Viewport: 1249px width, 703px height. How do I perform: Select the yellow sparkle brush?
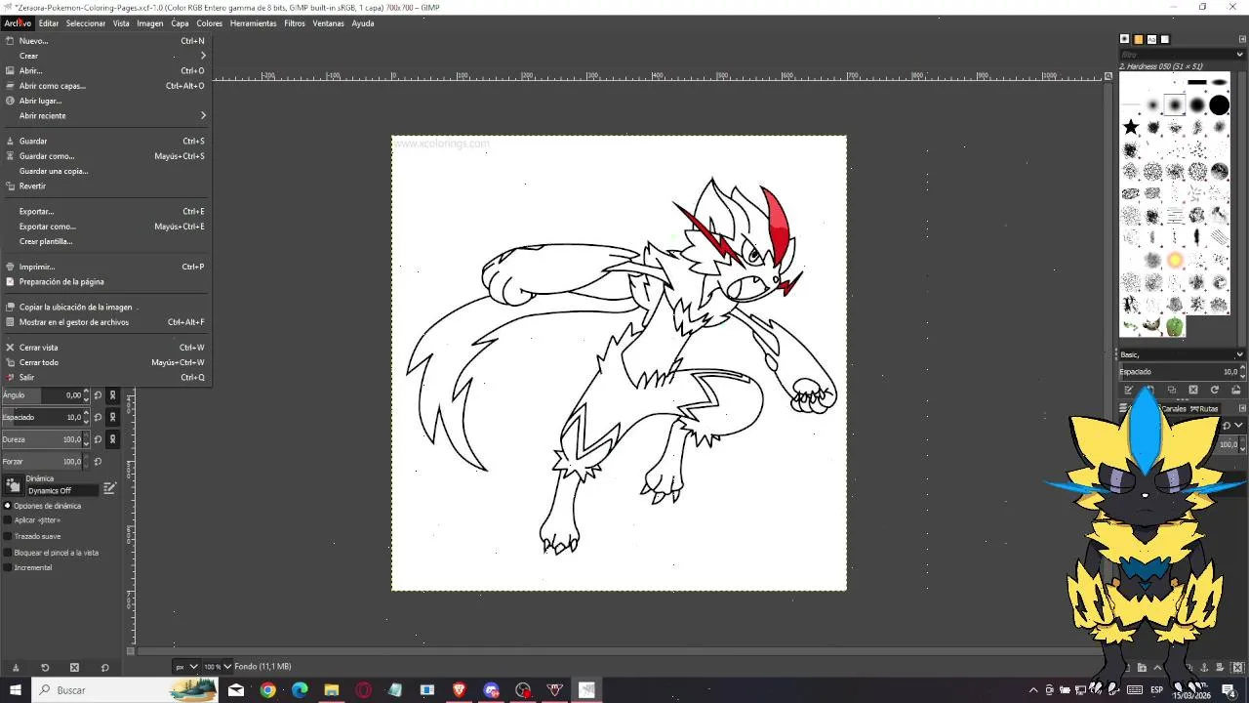pos(1175,260)
